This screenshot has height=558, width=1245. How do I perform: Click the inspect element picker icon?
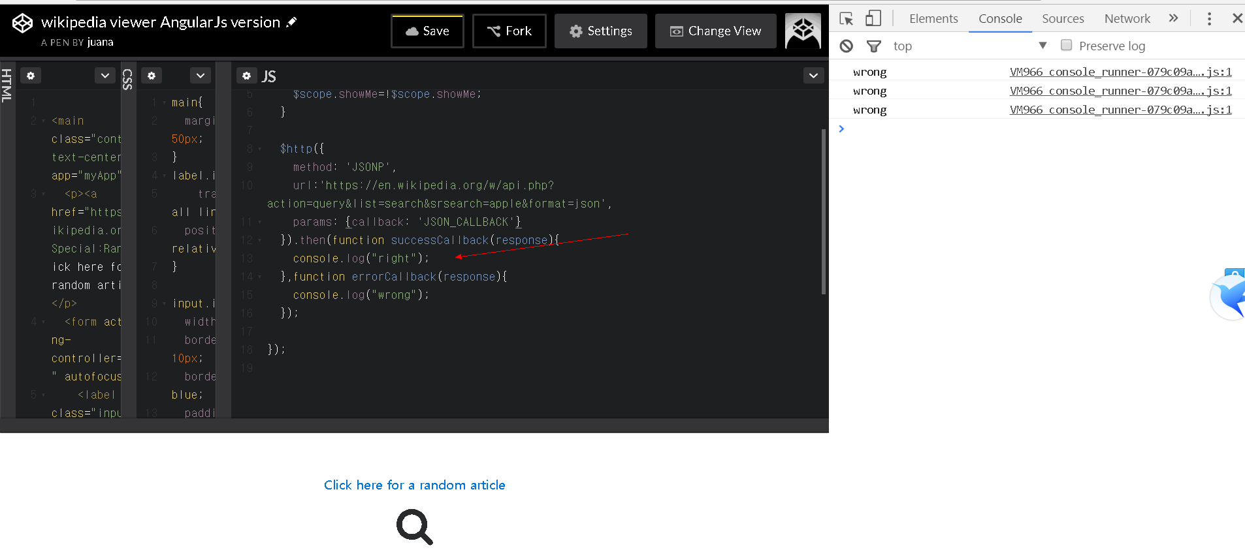click(846, 19)
